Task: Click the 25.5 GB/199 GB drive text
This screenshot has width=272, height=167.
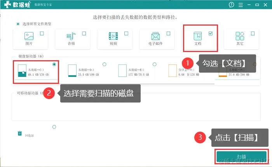Action: (89, 75)
